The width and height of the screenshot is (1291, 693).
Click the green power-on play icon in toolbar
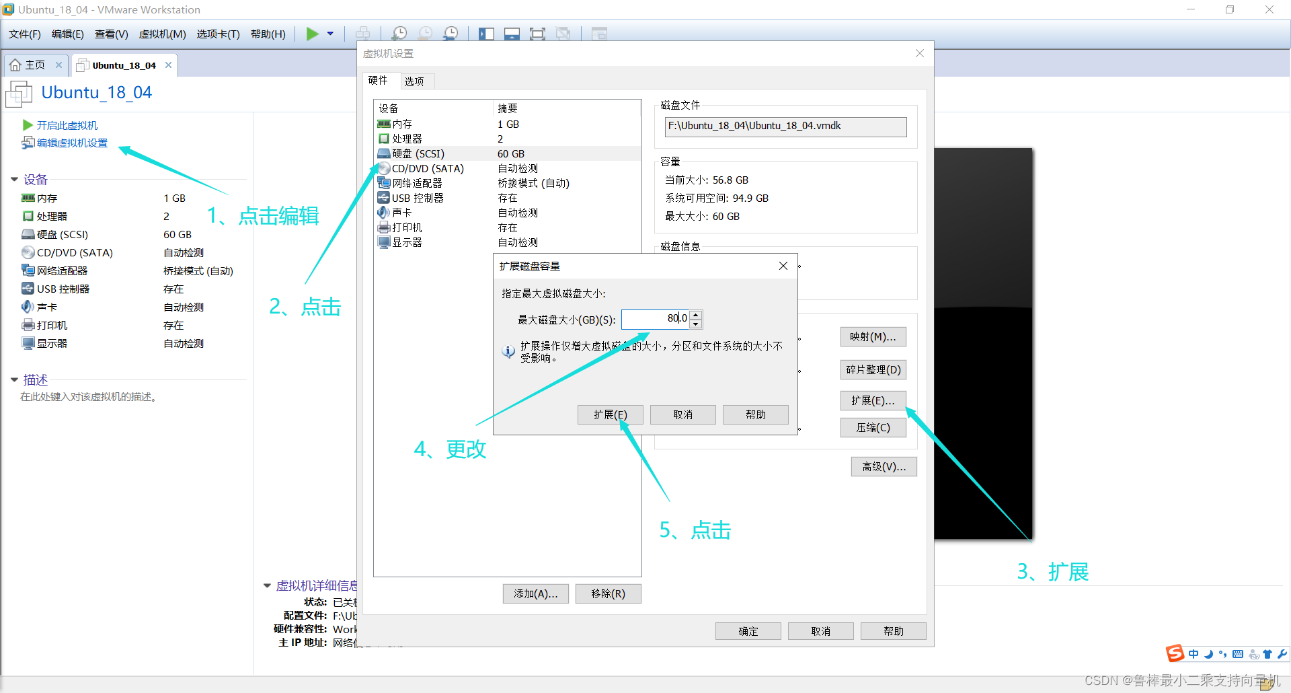tap(313, 34)
